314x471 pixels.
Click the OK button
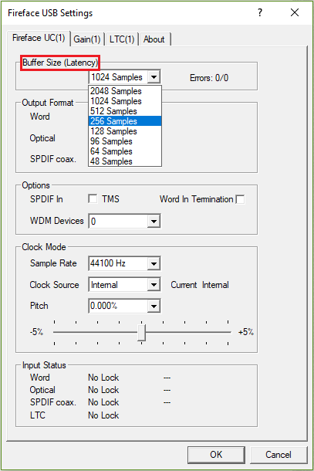click(x=216, y=455)
